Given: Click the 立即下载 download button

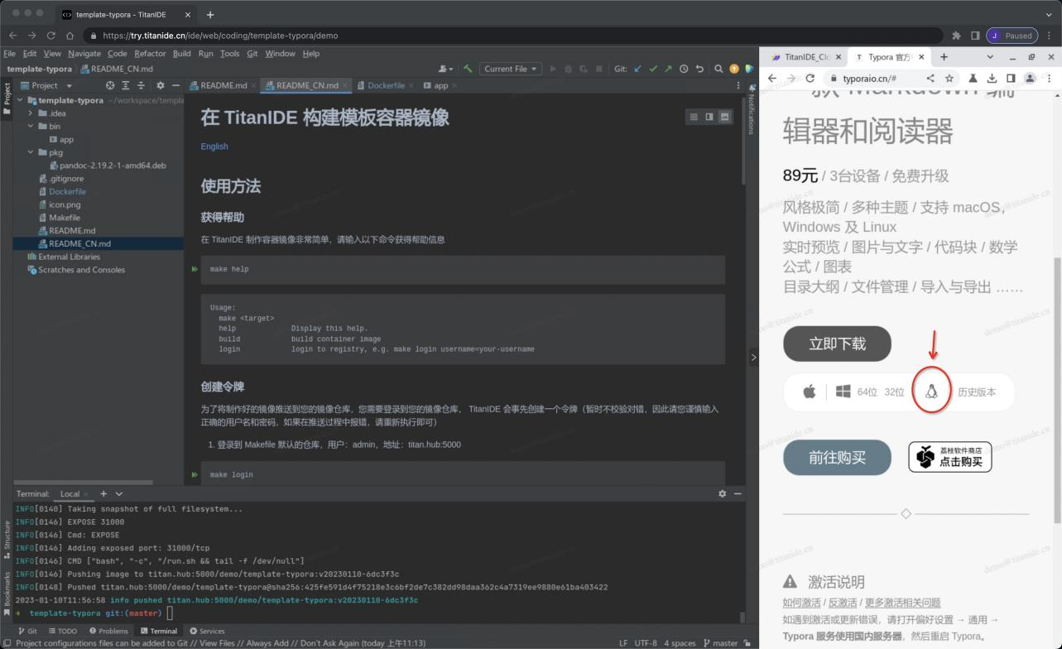Looking at the screenshot, I should point(837,344).
